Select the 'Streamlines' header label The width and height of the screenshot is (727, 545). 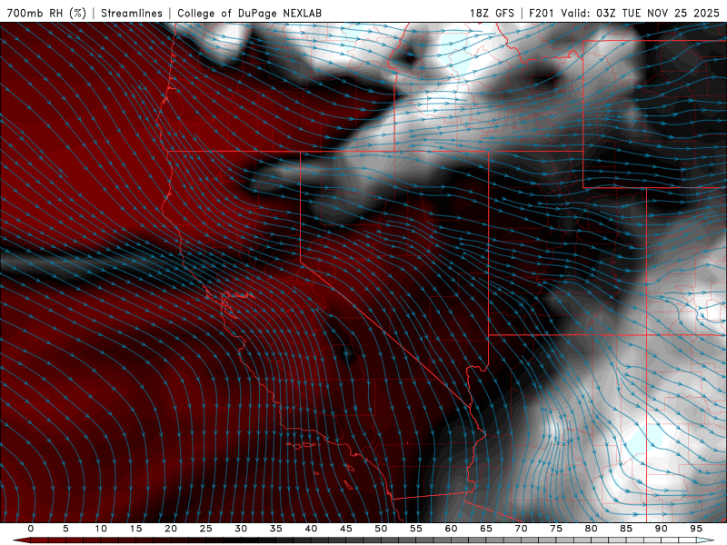click(x=132, y=13)
